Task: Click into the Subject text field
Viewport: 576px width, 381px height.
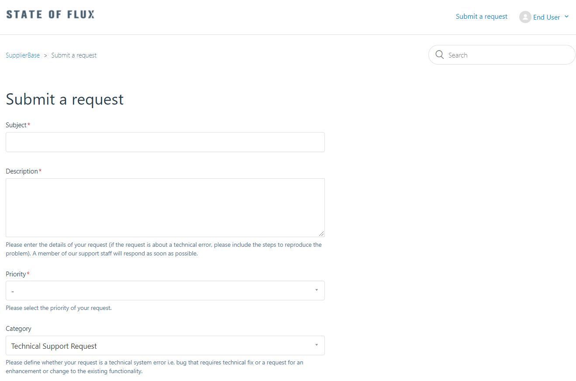Action: pyautogui.click(x=165, y=142)
